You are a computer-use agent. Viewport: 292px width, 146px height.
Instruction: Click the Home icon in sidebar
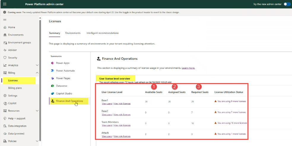click(5, 27)
